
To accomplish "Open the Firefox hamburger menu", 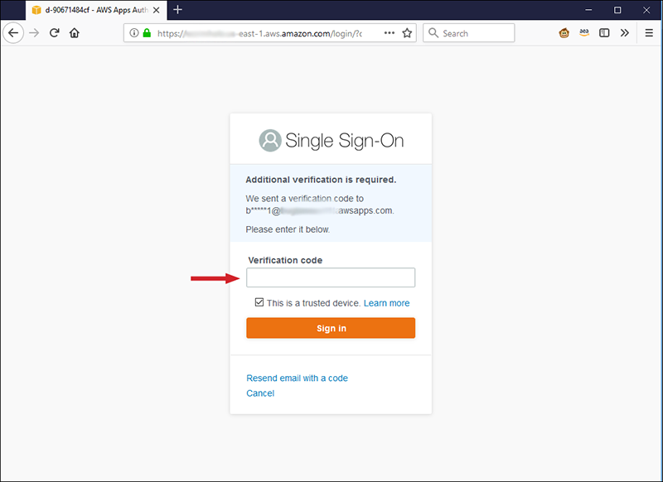I will click(x=648, y=32).
